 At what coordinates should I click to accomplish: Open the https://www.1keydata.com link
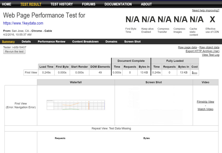pos(23,23)
